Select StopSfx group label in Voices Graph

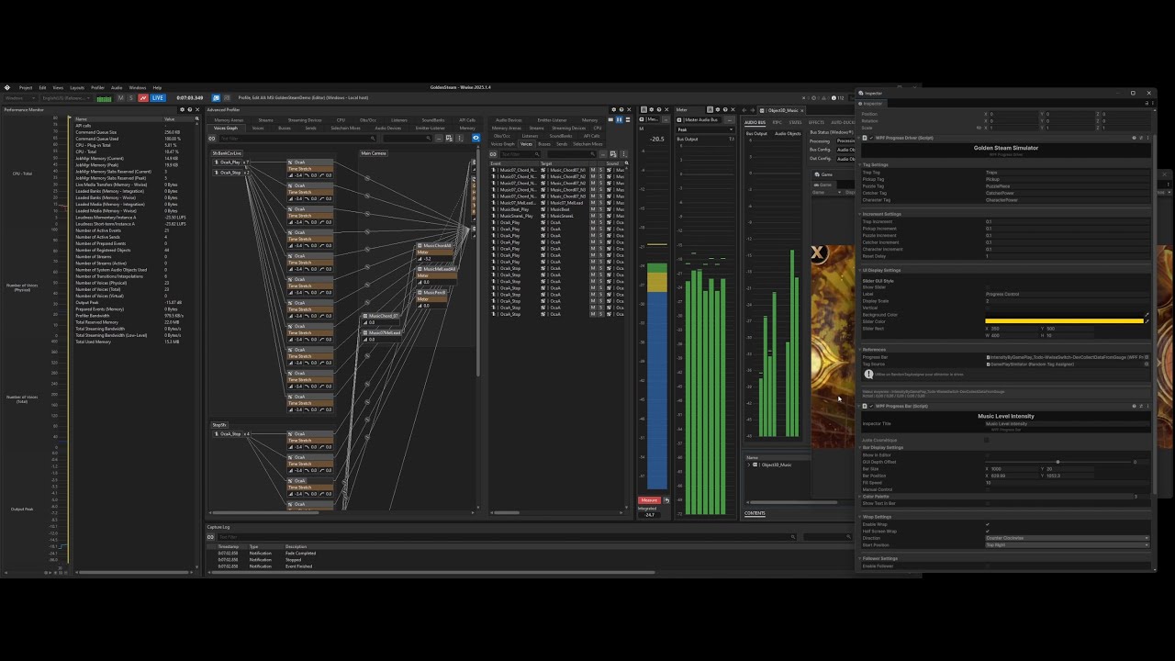coord(219,424)
